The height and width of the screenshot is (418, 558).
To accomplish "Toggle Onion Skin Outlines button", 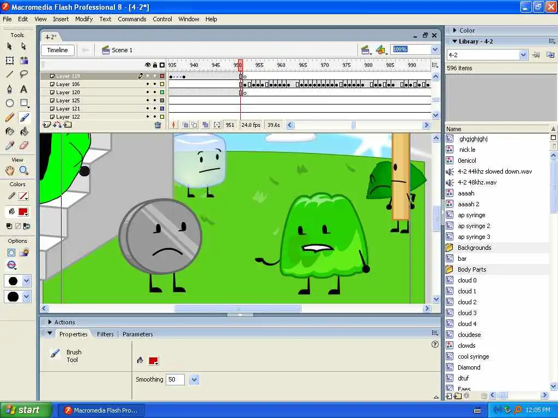I will click(x=195, y=125).
